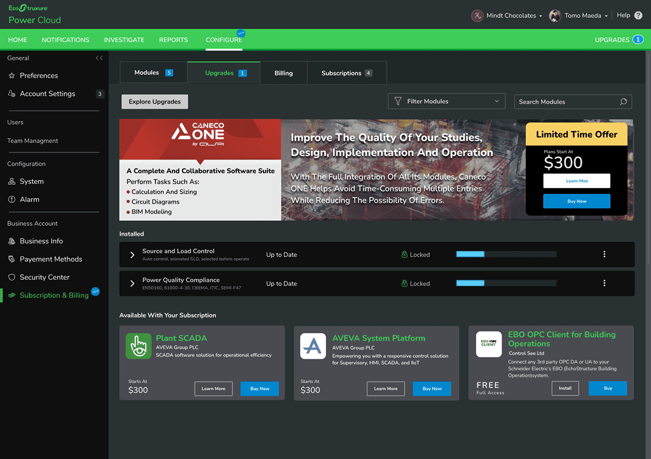
Task: Click lock icon on Power Quality Compliance row
Action: pyautogui.click(x=404, y=283)
